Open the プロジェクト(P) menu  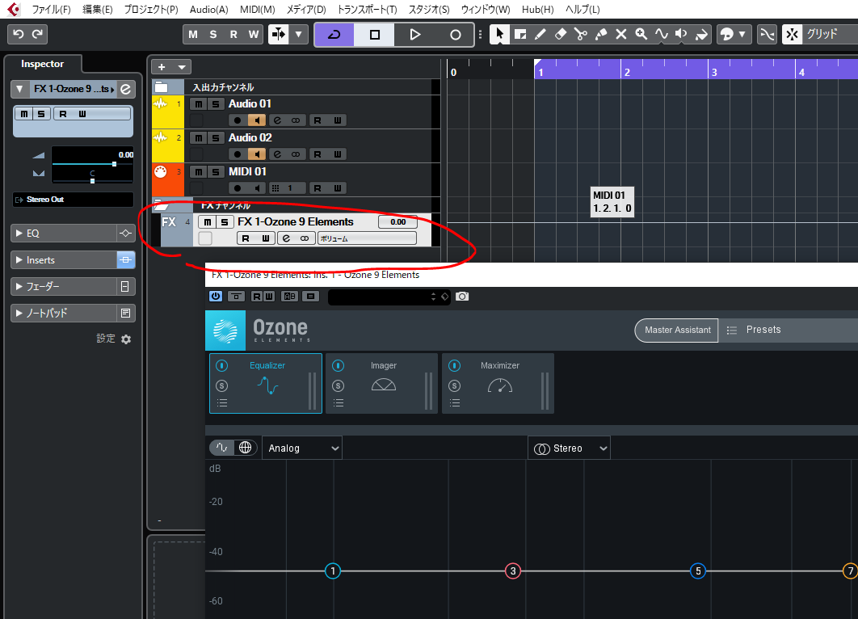pos(151,10)
